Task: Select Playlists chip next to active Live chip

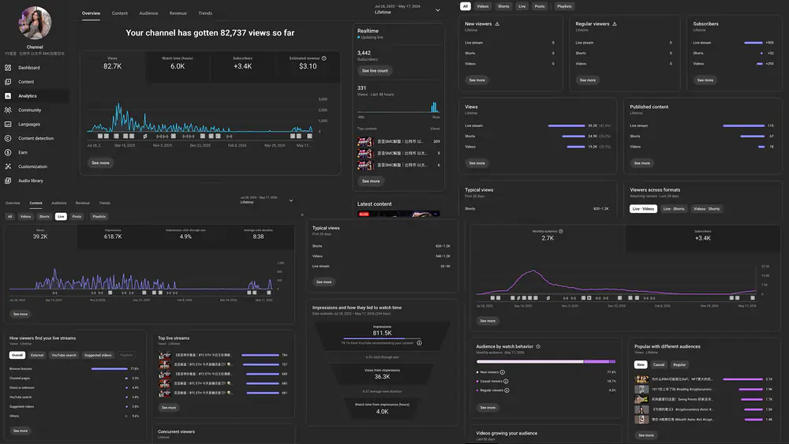Action: point(99,216)
